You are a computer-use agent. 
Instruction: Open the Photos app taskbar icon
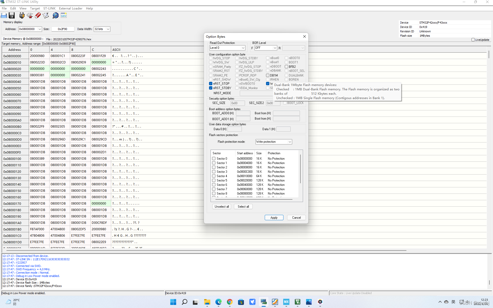(309, 302)
